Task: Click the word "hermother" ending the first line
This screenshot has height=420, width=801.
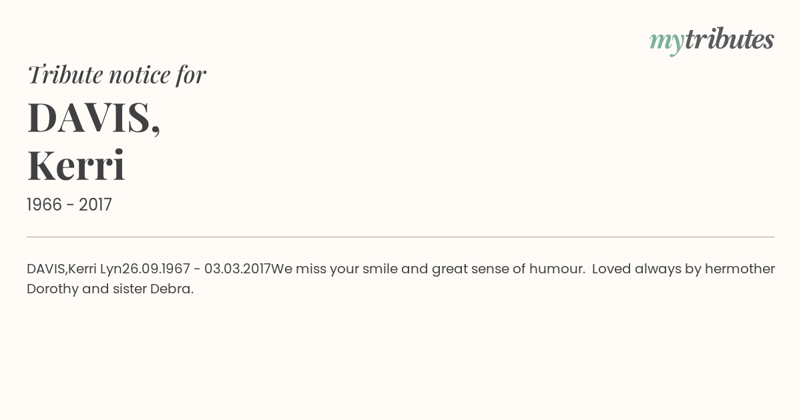Action: click(x=742, y=269)
